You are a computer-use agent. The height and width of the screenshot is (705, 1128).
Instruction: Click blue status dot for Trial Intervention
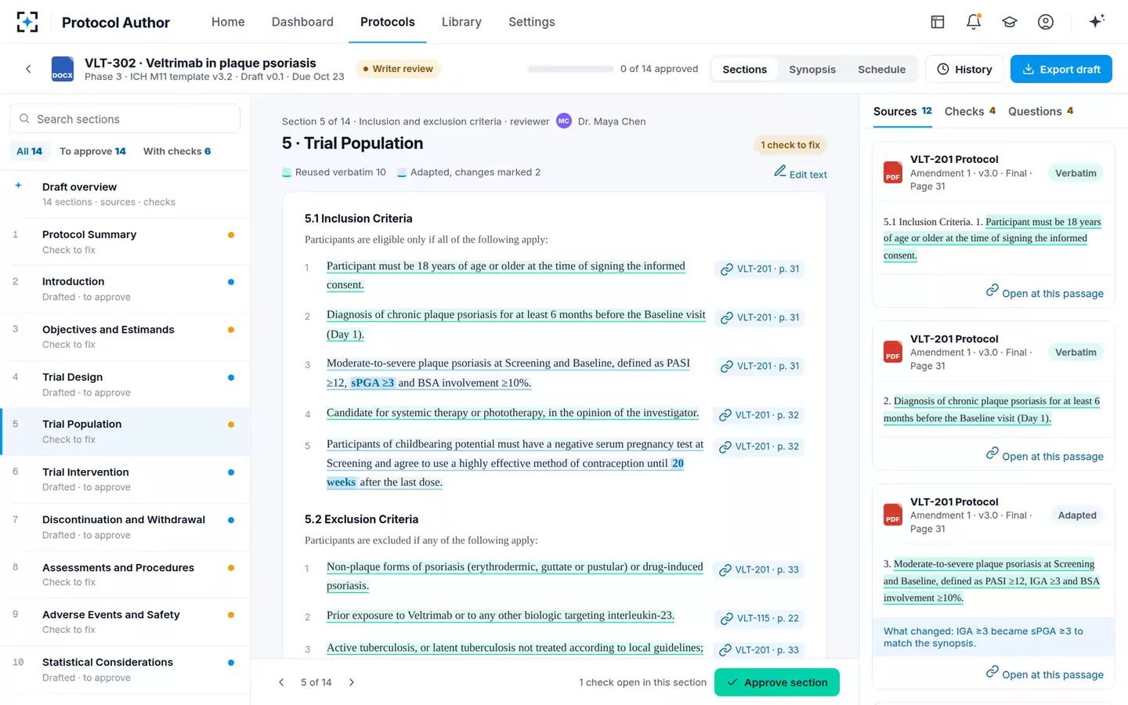point(231,472)
